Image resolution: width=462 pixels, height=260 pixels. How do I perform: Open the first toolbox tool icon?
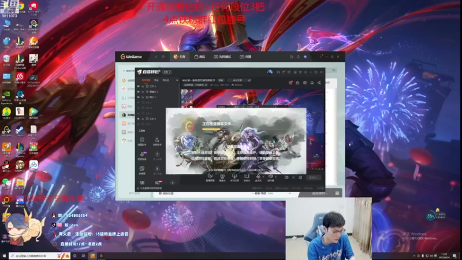coord(142,141)
